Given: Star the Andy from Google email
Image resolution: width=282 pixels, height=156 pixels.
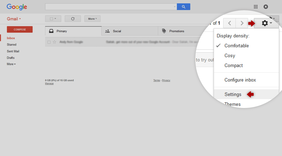Looking at the screenshot, I should coord(54,42).
